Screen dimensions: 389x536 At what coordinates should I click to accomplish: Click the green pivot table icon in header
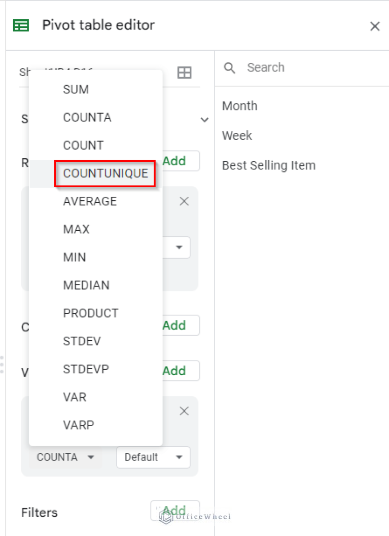[x=20, y=25]
